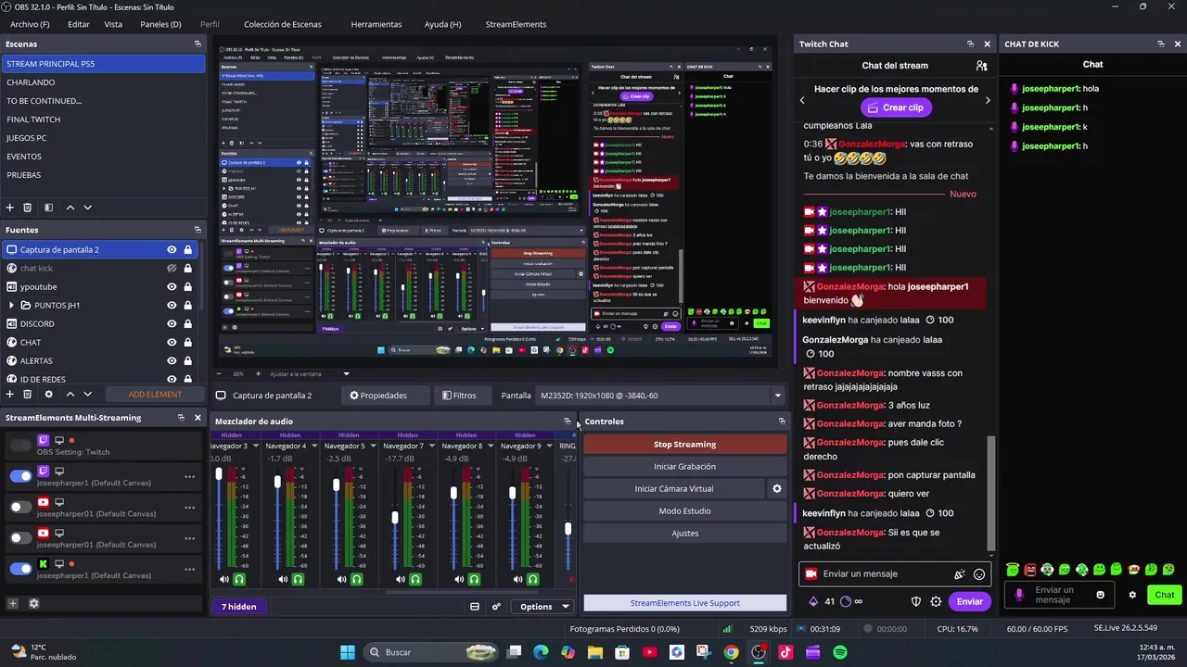Open the Navegador 9 channel dropdown arrow
1187x667 pixels.
(549, 446)
